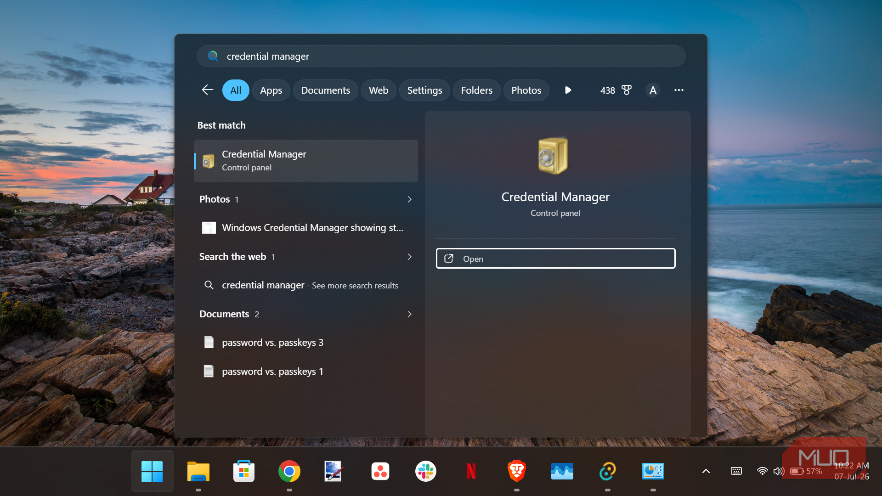Open document password vs. passkeys 1
Screen dimensions: 882x496
tap(306, 371)
